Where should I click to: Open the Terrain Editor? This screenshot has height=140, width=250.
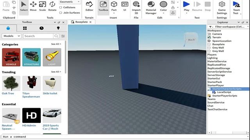(x=89, y=6)
